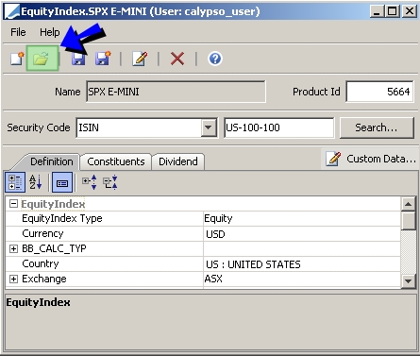Switch to the Constituents tab
This screenshot has height=356, width=420.
point(116,161)
